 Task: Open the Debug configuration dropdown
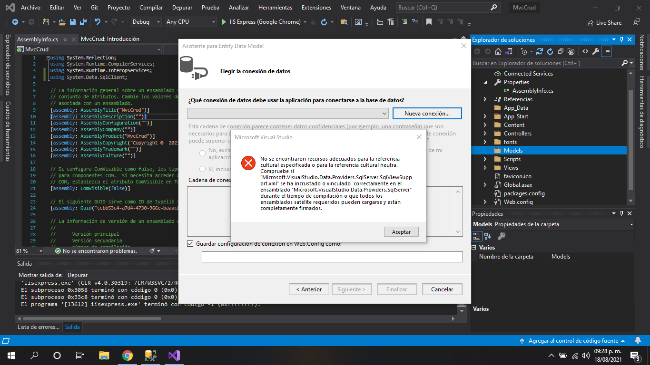click(146, 22)
